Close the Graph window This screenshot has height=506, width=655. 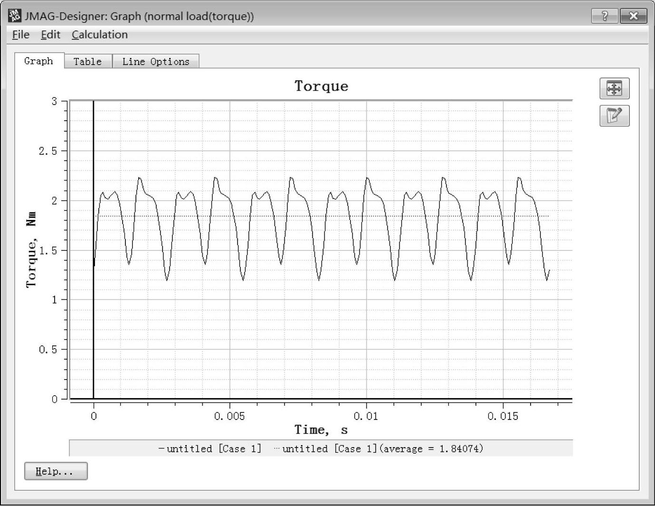coord(633,16)
